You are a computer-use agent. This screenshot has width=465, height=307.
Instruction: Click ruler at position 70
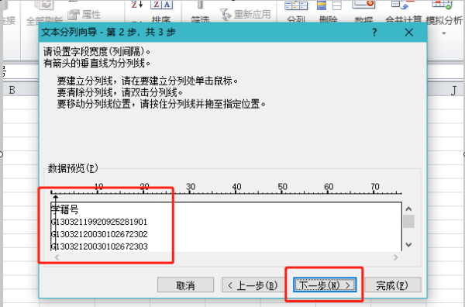(x=374, y=187)
